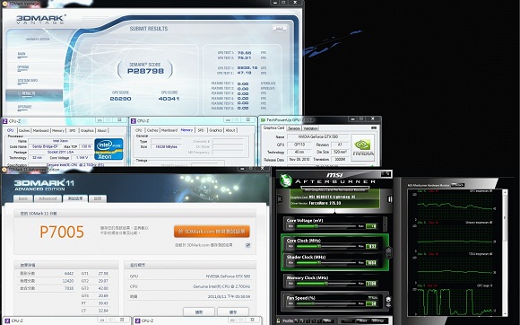The height and width of the screenshot is (325, 520).
Task: Select the Advanced tab in 3DMark 11
Action: [48, 198]
